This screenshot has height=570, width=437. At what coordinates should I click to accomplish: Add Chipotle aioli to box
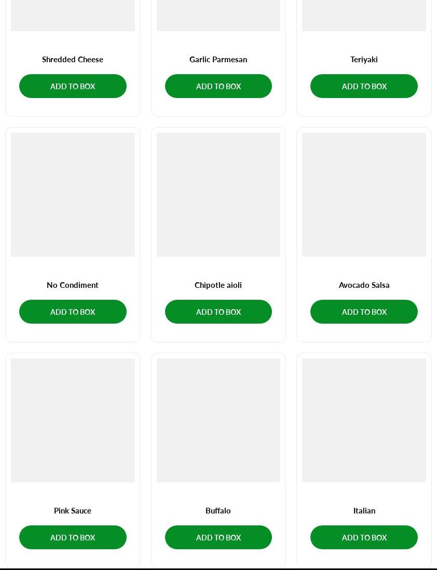coord(218,312)
